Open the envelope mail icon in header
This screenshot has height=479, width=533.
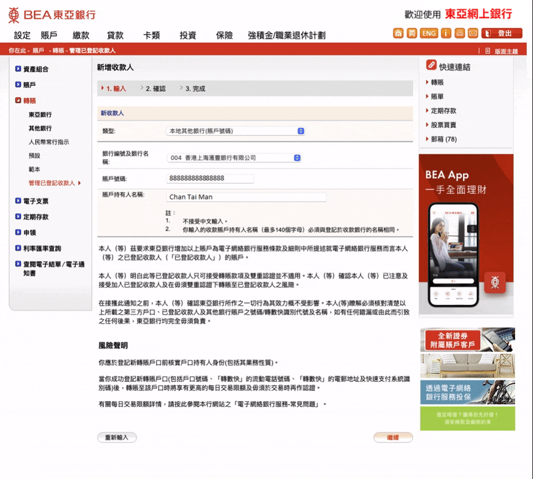(x=473, y=33)
